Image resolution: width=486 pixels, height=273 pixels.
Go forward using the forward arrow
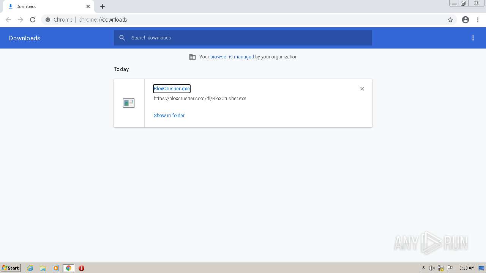click(x=21, y=20)
